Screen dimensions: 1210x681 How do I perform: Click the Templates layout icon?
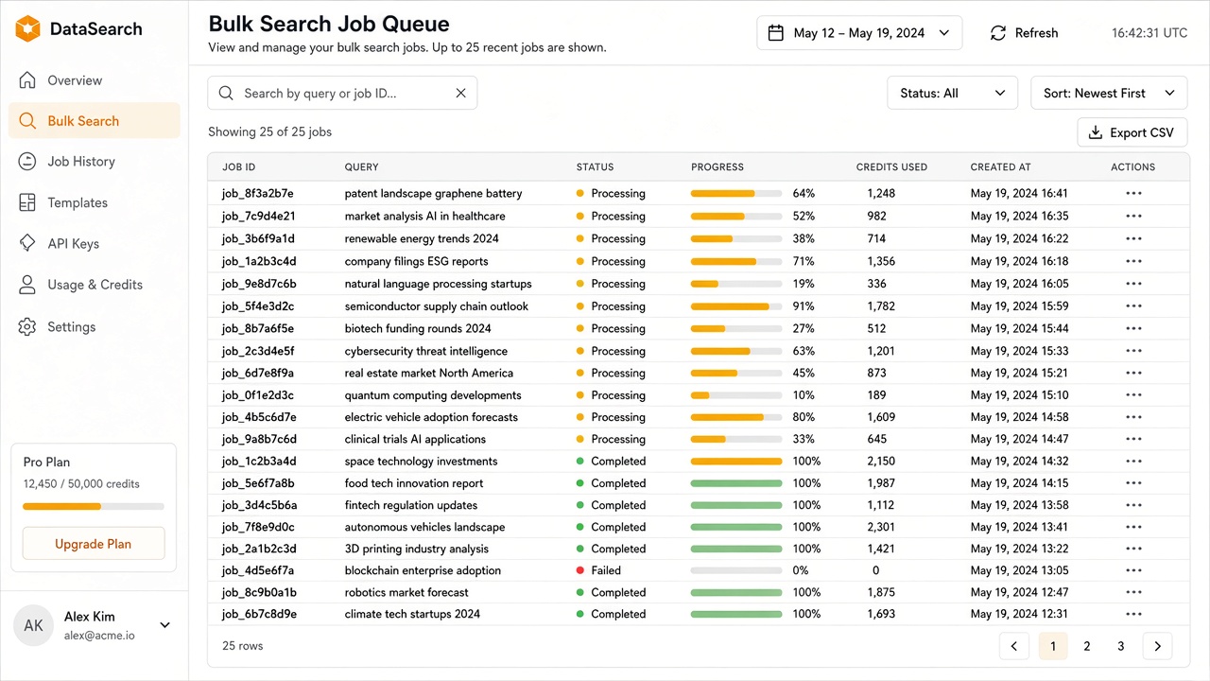[27, 202]
